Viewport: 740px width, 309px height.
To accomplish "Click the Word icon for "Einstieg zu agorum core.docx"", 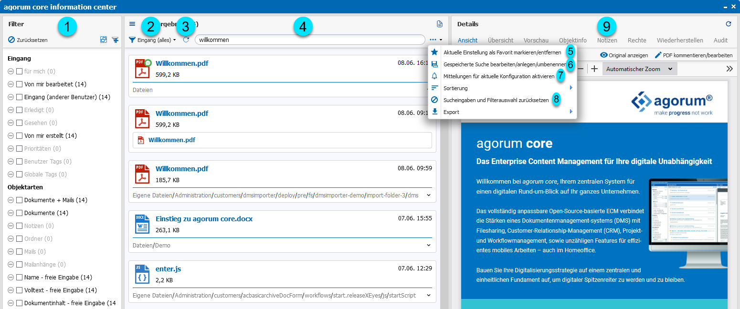I will 142,224.
